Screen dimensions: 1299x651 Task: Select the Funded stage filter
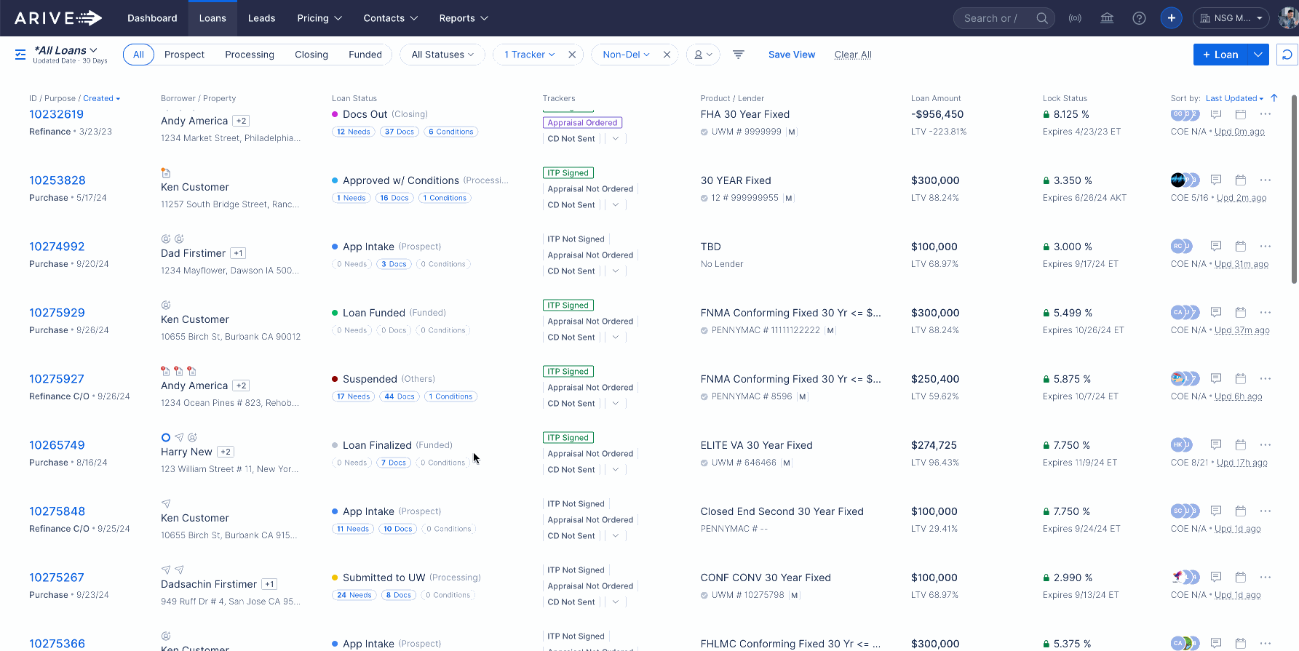[365, 55]
